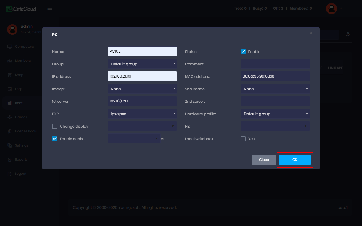
Task: Click the hamburger menu icon
Action: [50, 8]
